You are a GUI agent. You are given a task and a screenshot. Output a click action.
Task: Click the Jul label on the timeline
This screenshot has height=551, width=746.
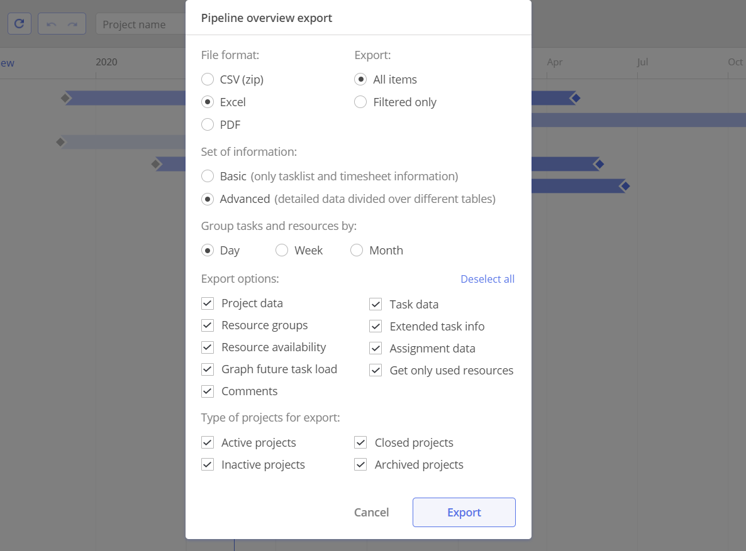(x=643, y=62)
